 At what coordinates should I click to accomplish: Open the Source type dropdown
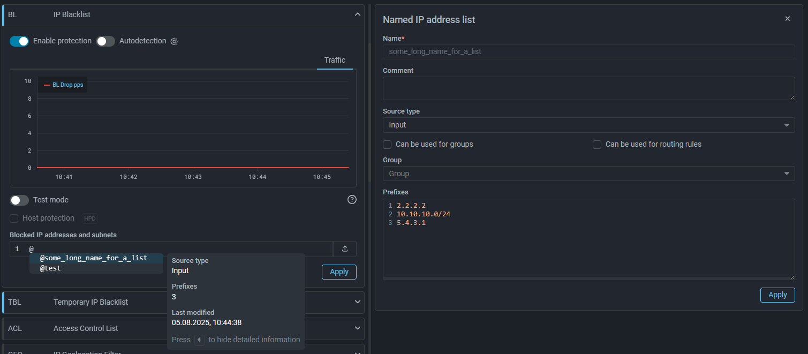[x=588, y=125]
